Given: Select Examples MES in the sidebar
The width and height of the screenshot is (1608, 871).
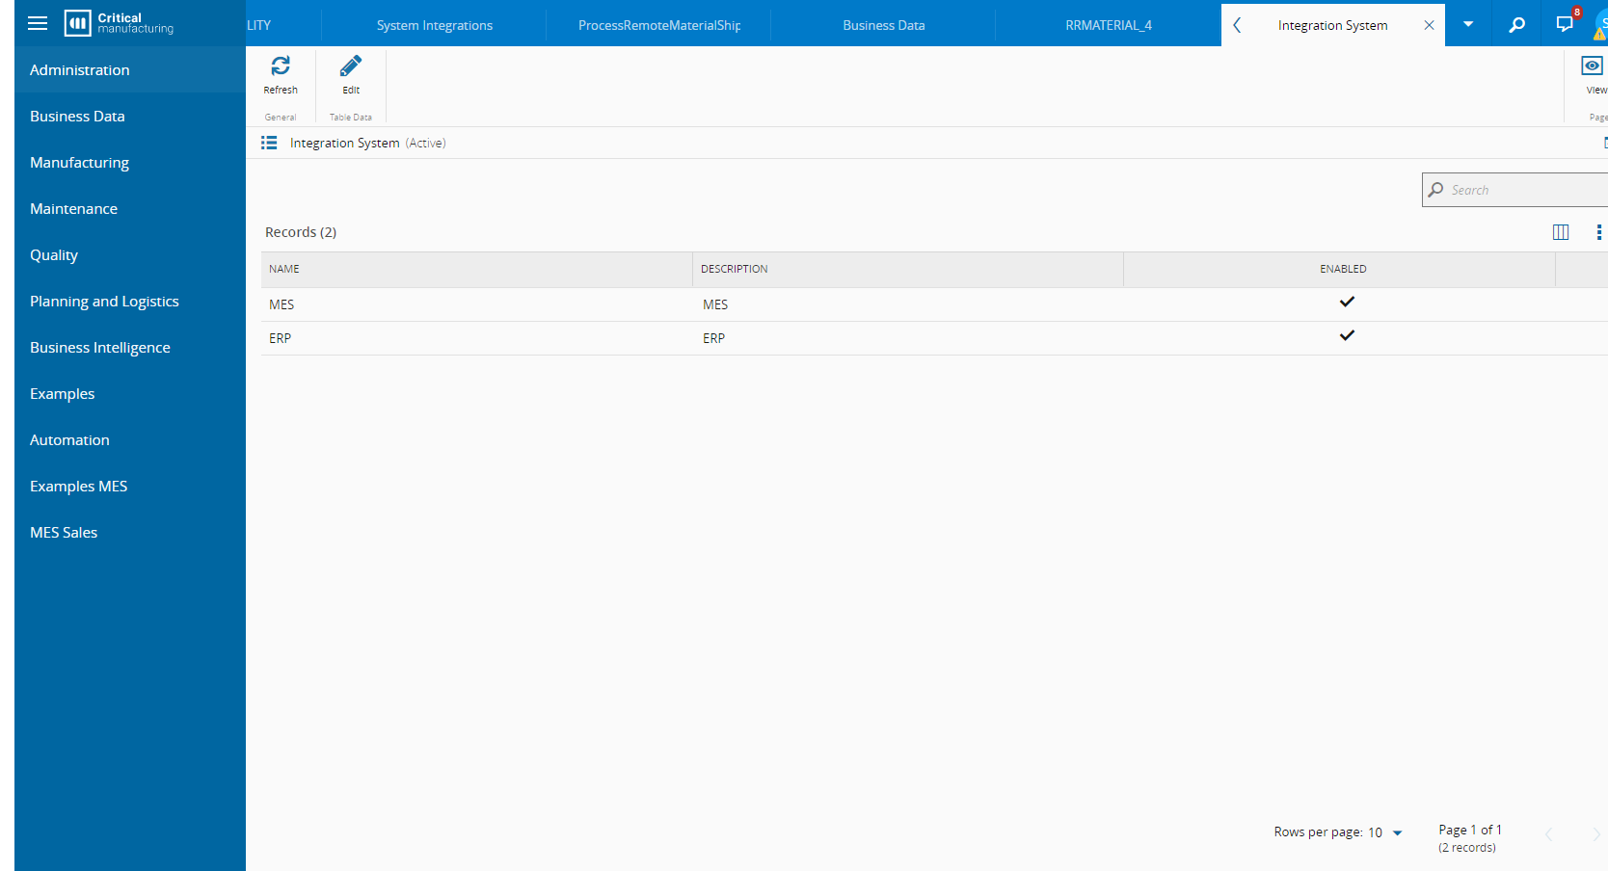Looking at the screenshot, I should [x=130, y=486].
